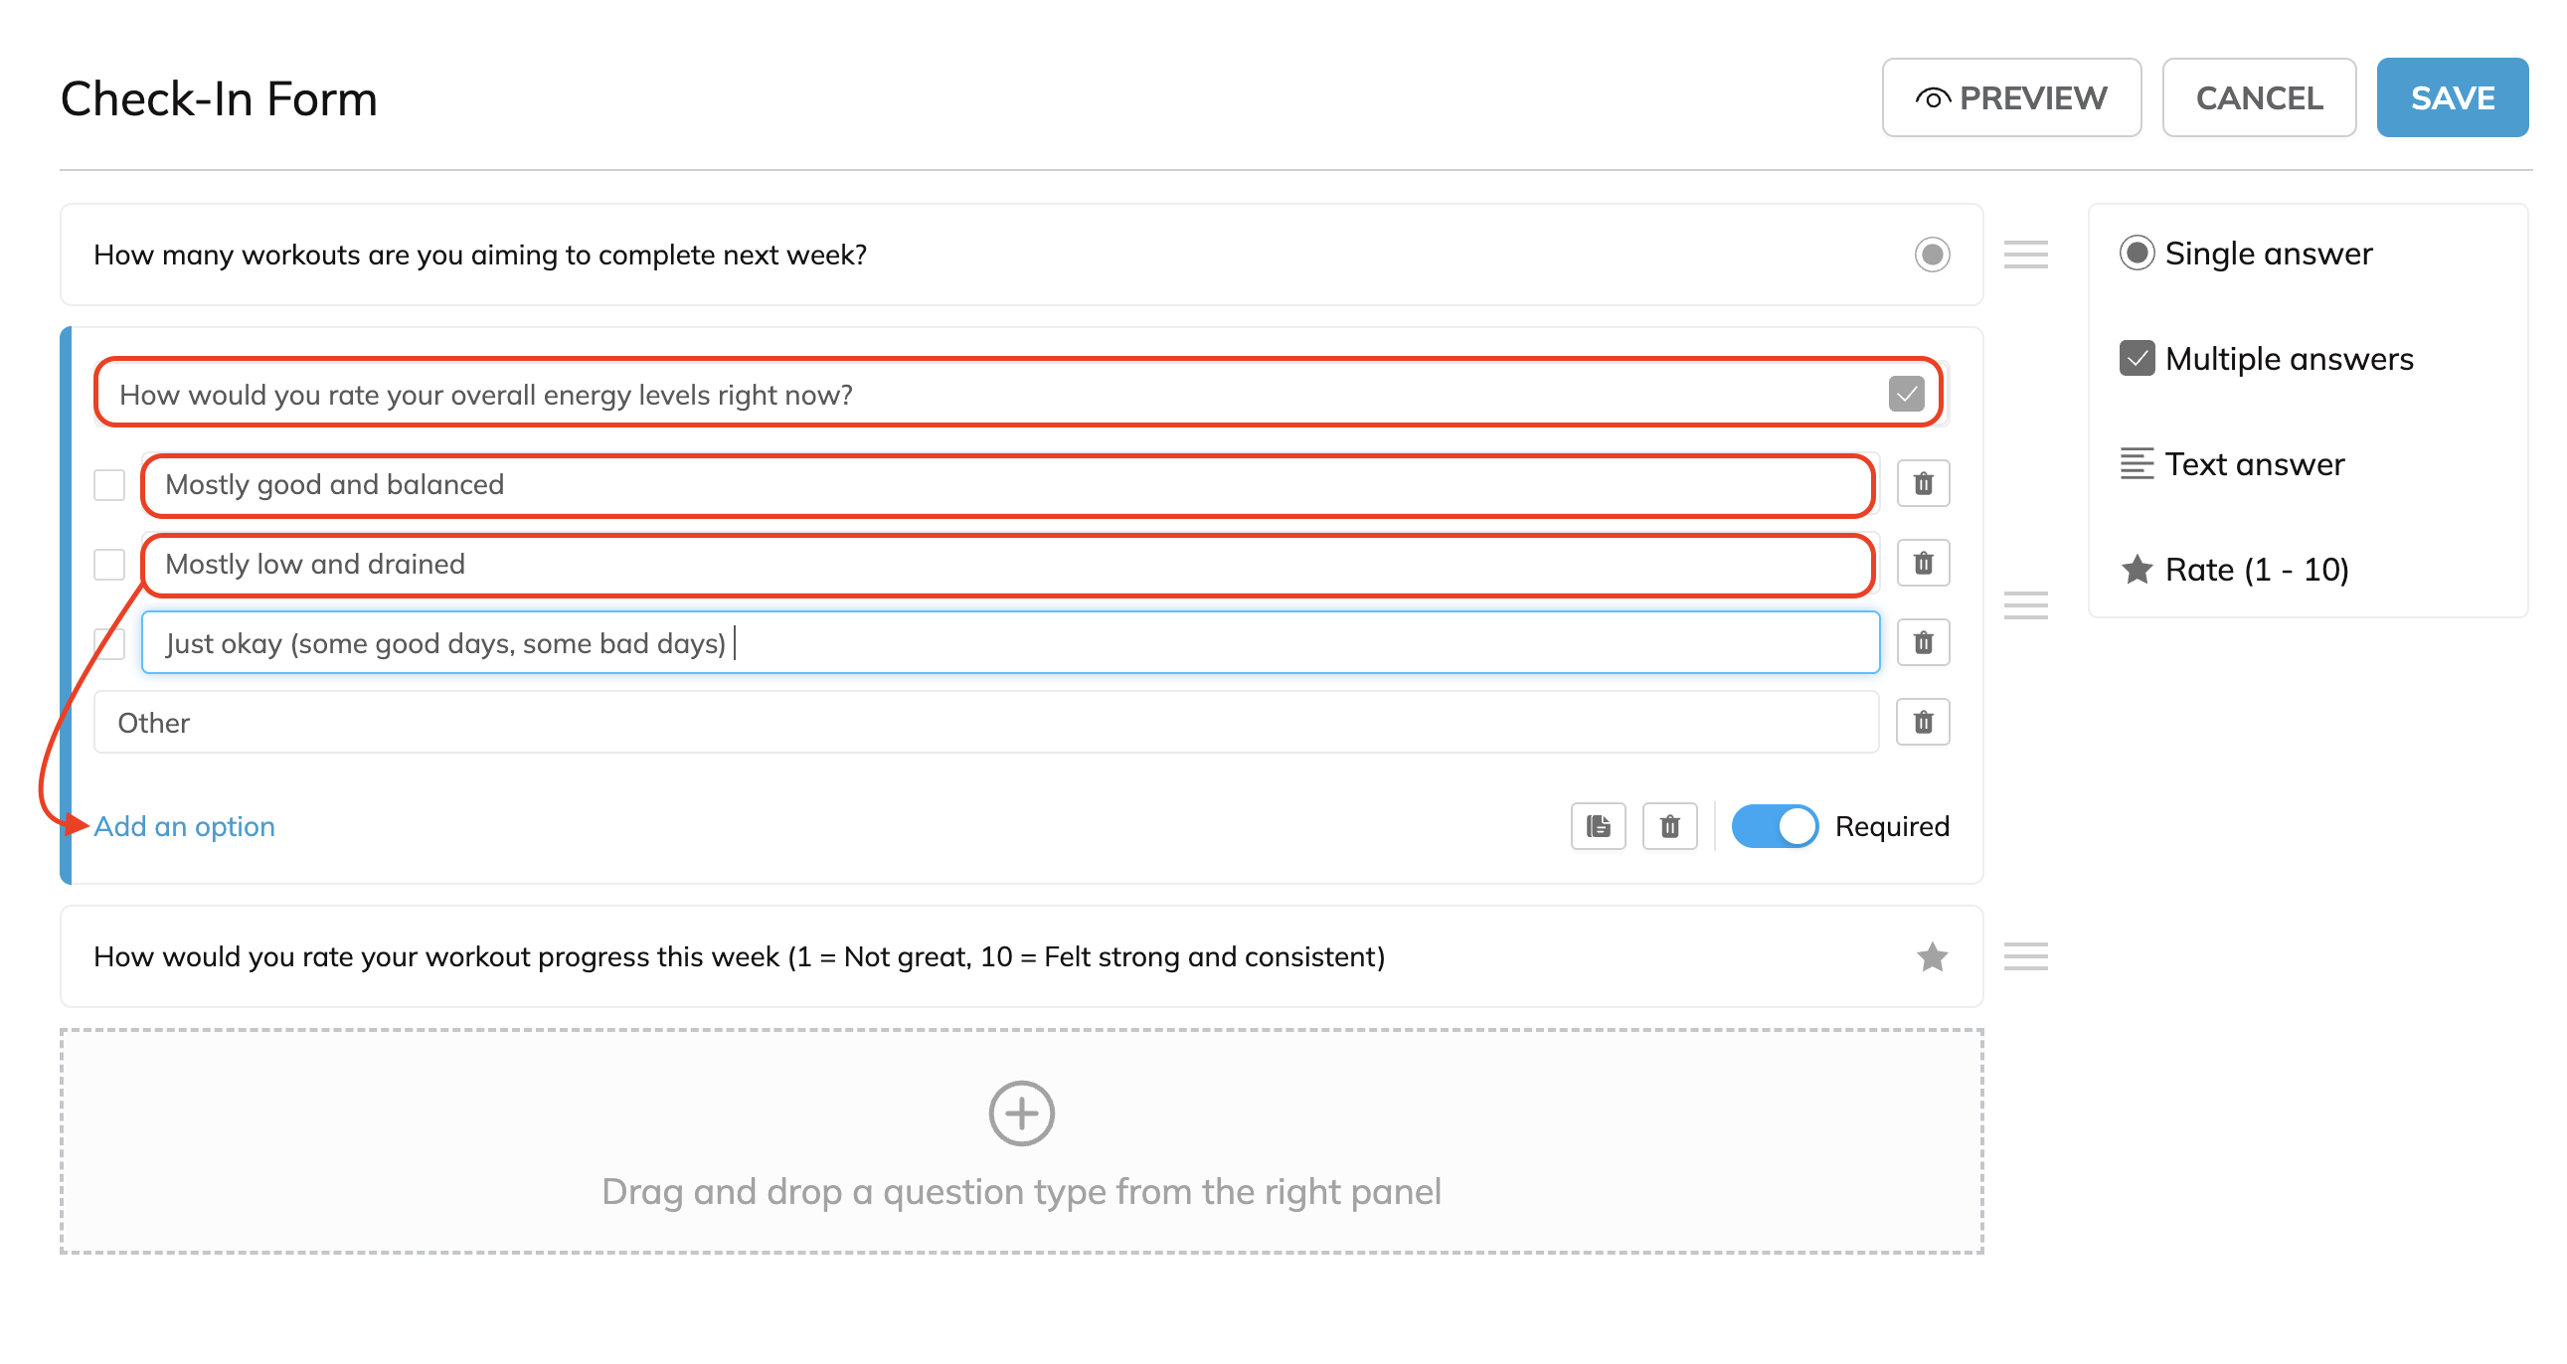Select the Single answer question type

[2246, 254]
